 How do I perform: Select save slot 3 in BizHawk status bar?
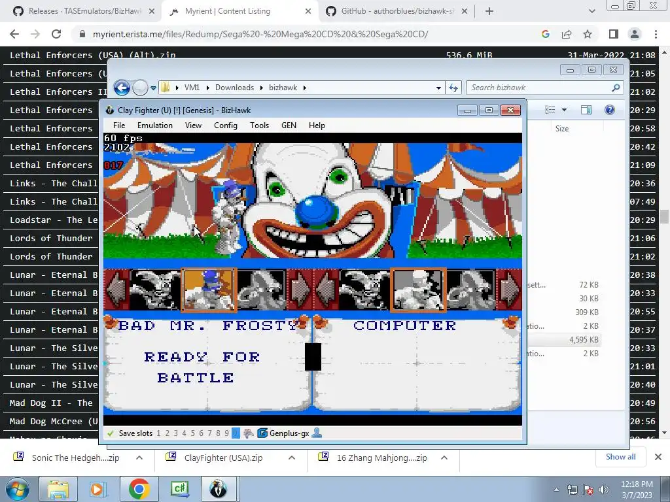click(175, 433)
